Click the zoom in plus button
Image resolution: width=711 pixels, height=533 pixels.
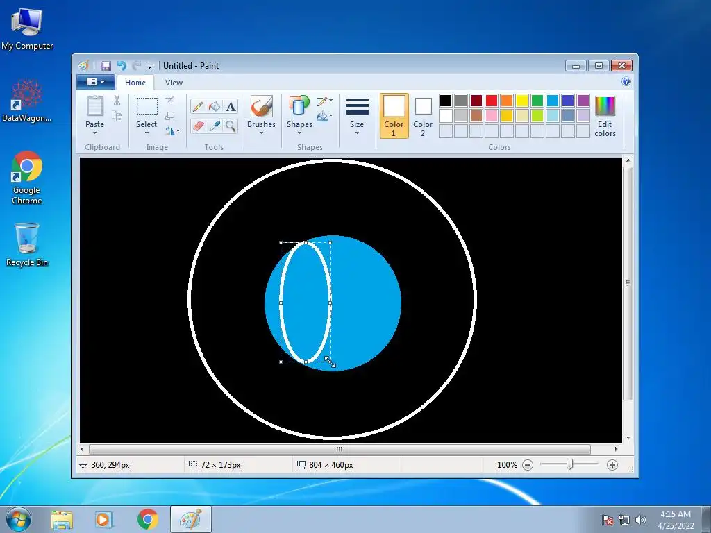pos(612,464)
